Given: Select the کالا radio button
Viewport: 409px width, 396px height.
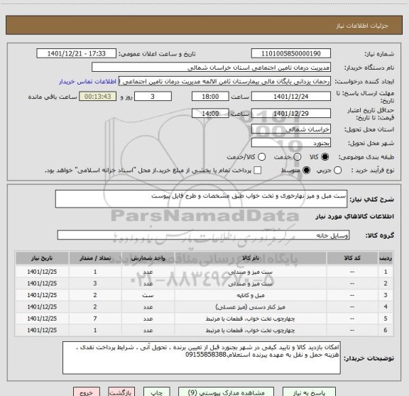Looking at the screenshot, I should 325,157.
